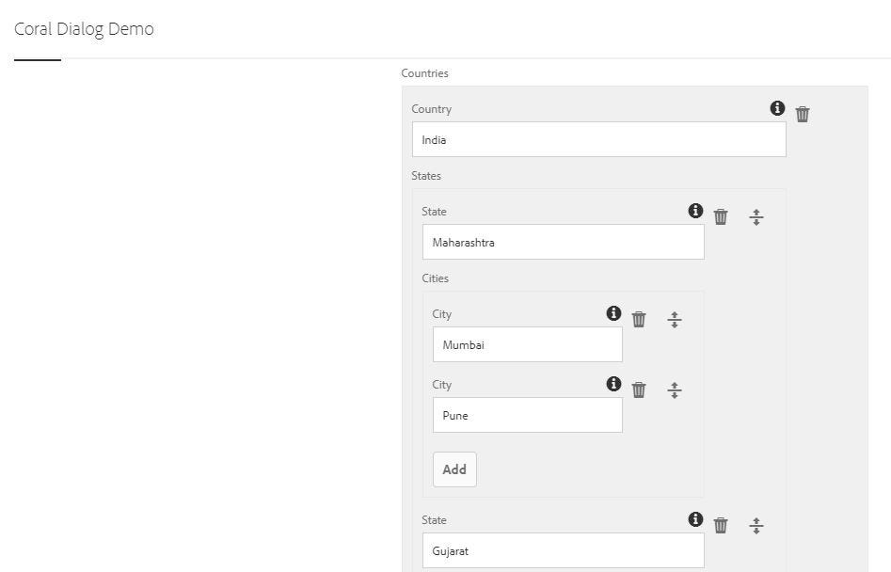Select the India country input field
Viewport: 891px width, 572px height.
tap(598, 139)
